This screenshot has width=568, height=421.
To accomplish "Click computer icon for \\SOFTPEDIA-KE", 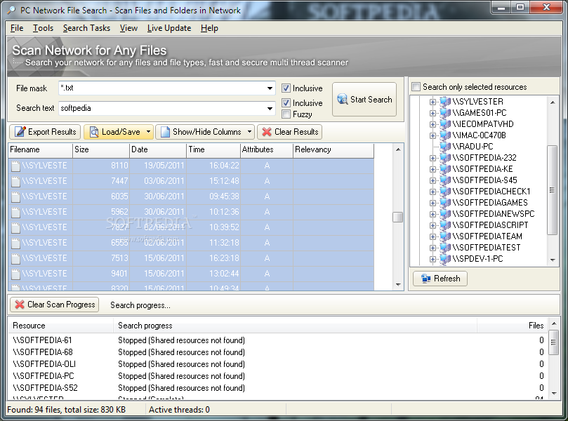I will [x=445, y=169].
